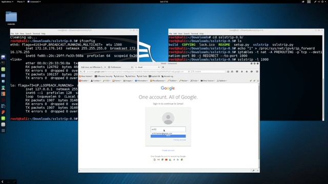
Task: Click the Google logo on sign-in page
Action: pyautogui.click(x=168, y=88)
